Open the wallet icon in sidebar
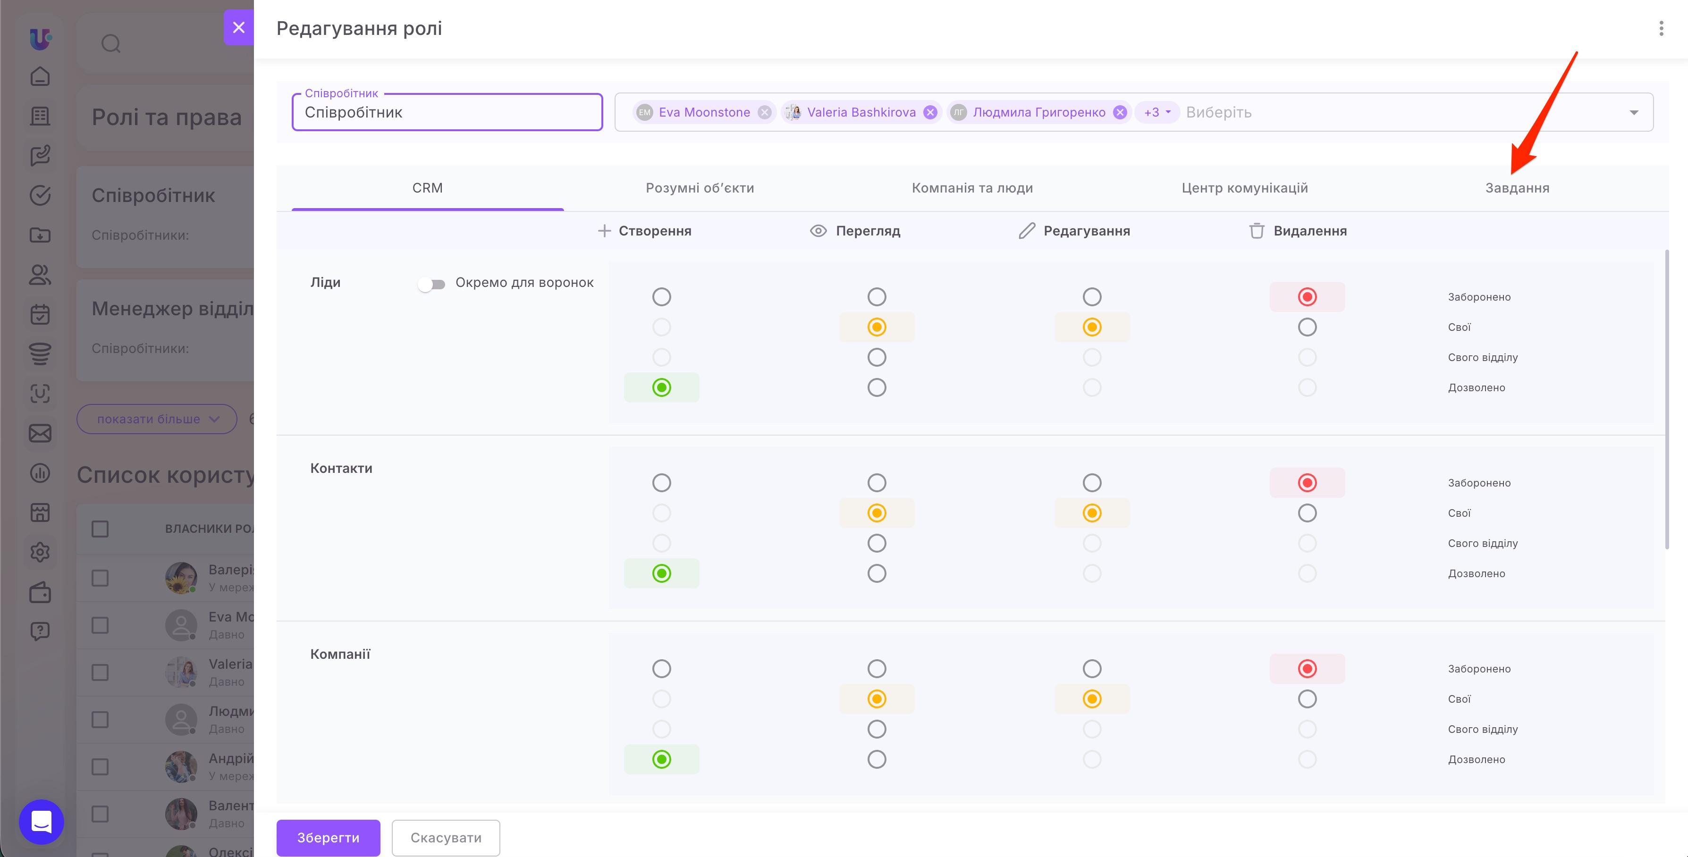 click(40, 592)
